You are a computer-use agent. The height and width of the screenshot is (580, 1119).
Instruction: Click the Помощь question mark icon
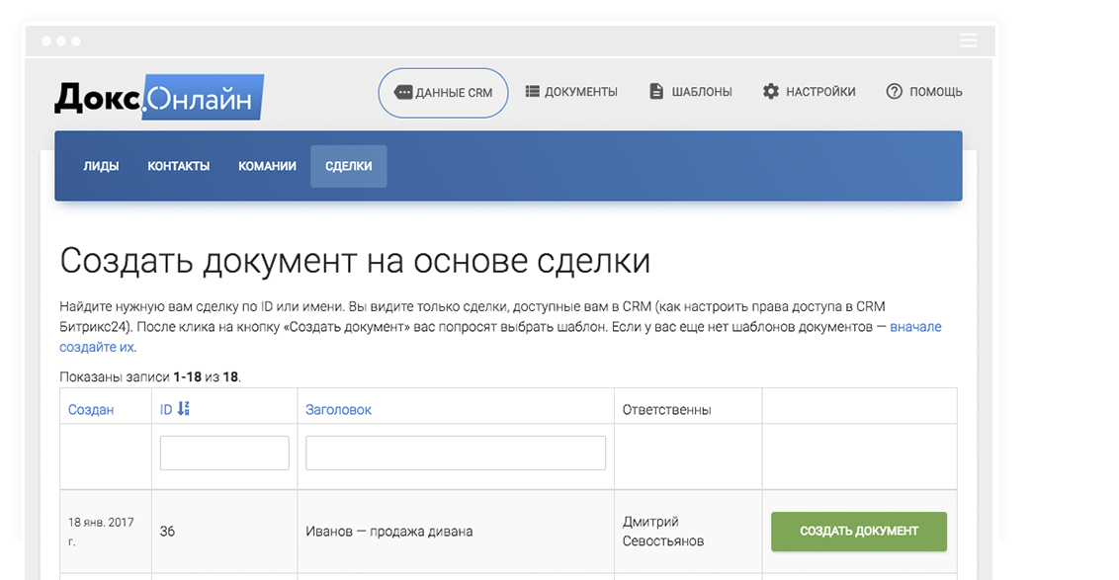click(x=894, y=91)
